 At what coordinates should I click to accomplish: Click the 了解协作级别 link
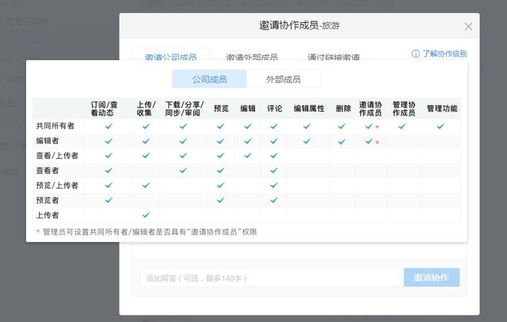(x=444, y=54)
